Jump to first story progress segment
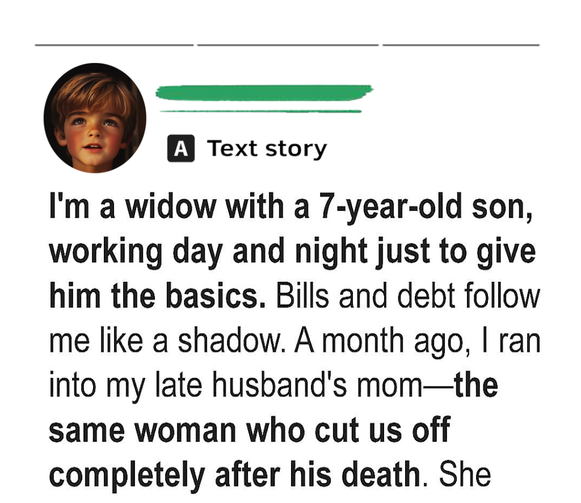Viewport: 581px width, 503px height. 114,44
